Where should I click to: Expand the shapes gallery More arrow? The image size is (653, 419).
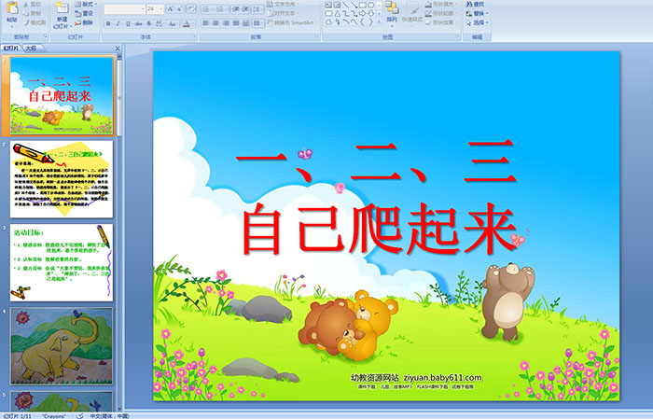tap(379, 21)
